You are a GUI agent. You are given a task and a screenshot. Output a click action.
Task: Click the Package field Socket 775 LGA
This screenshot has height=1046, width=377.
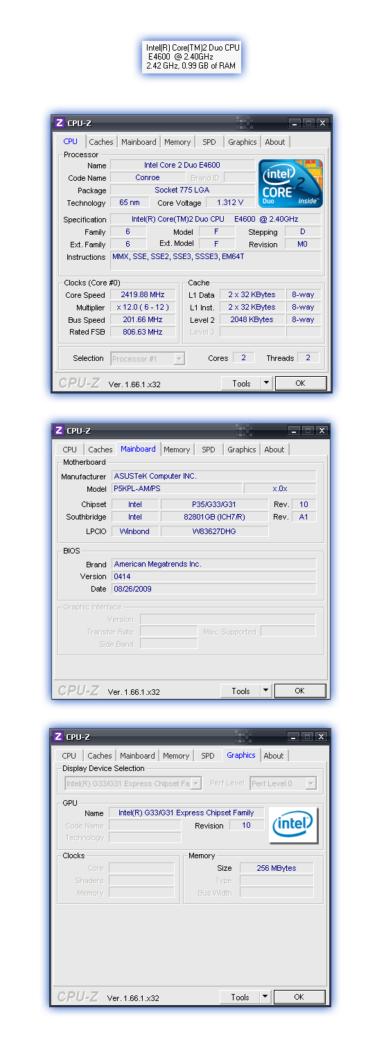182,190
